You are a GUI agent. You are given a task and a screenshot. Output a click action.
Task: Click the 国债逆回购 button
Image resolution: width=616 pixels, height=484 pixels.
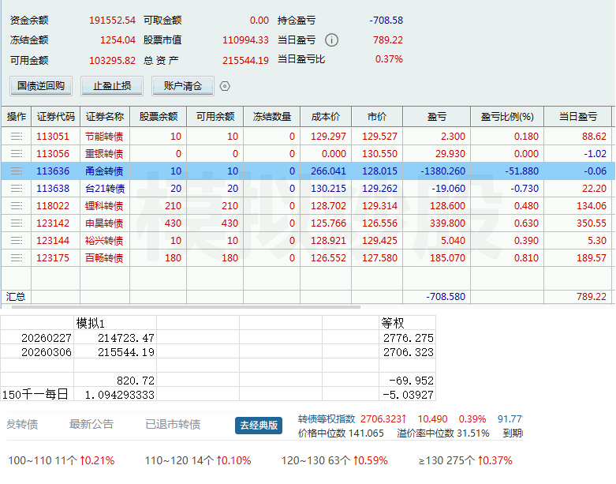pos(41,86)
